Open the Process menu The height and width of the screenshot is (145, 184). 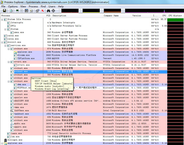[x=33, y=6]
